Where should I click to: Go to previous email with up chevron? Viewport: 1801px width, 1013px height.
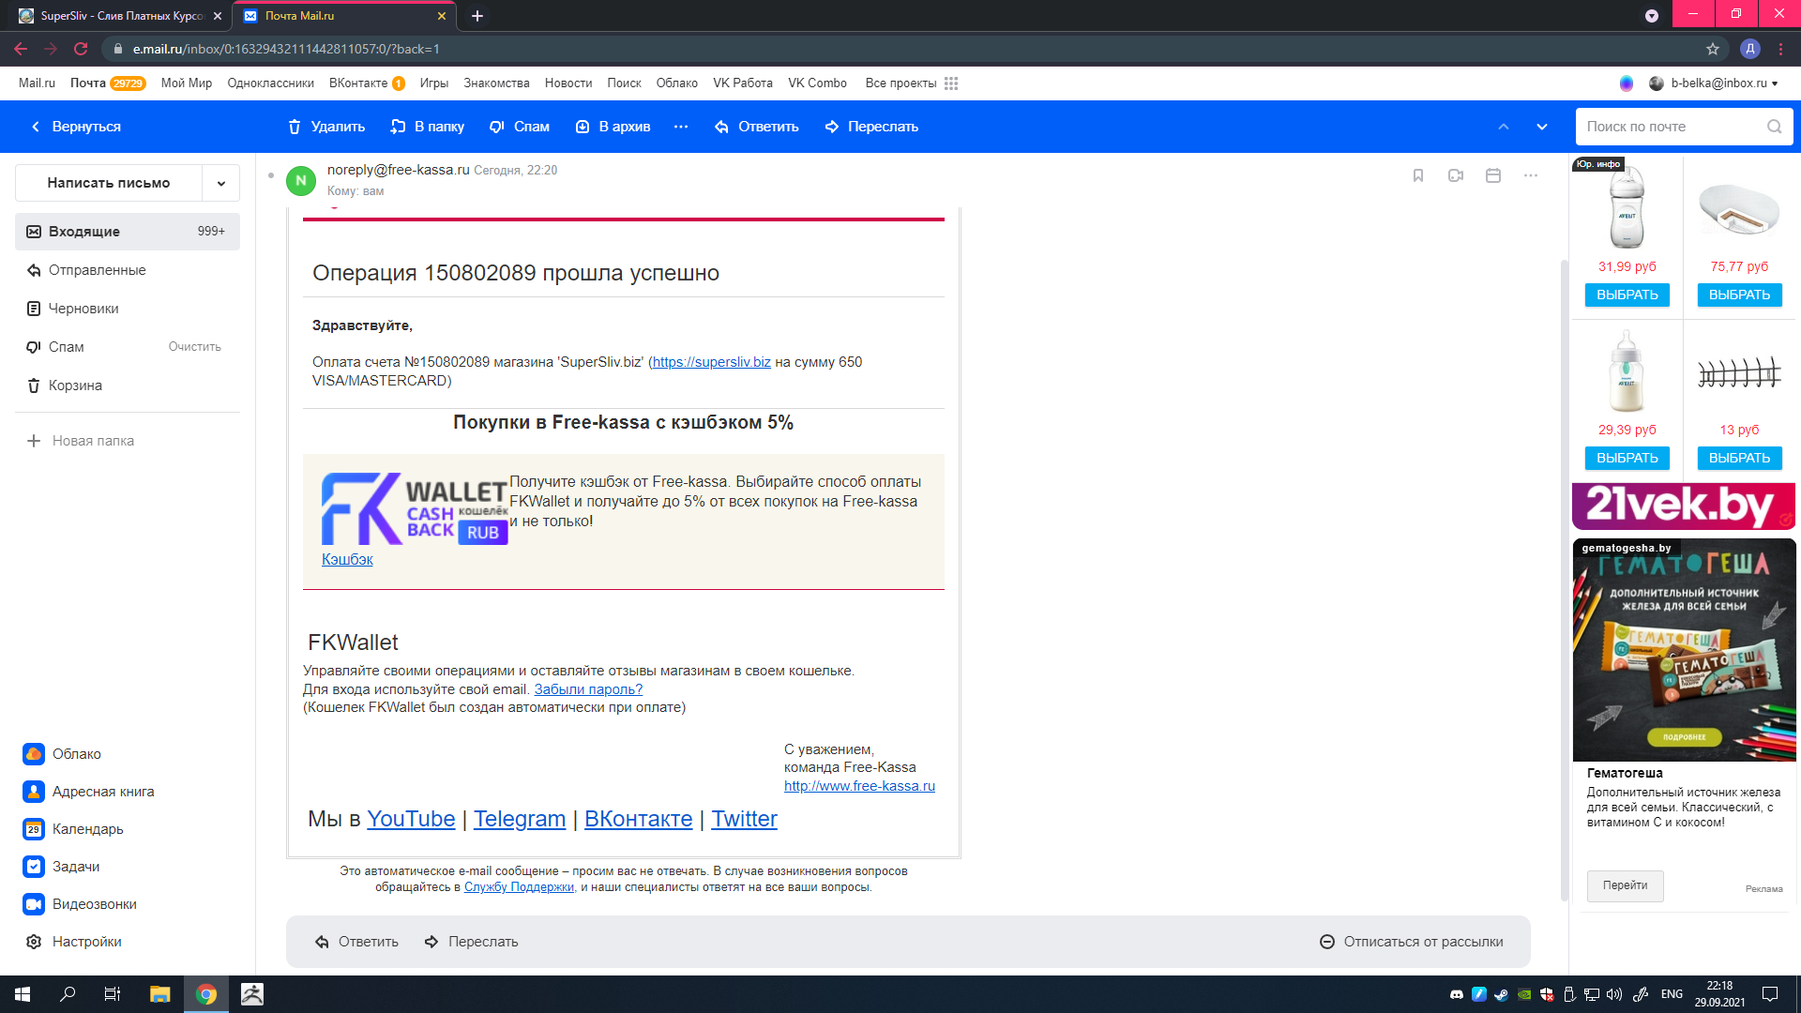click(x=1504, y=127)
